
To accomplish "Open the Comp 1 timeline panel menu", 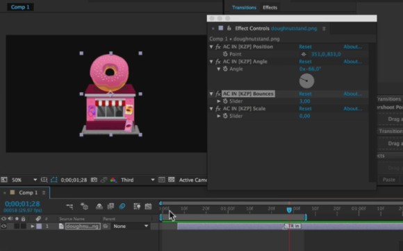I will [44, 193].
